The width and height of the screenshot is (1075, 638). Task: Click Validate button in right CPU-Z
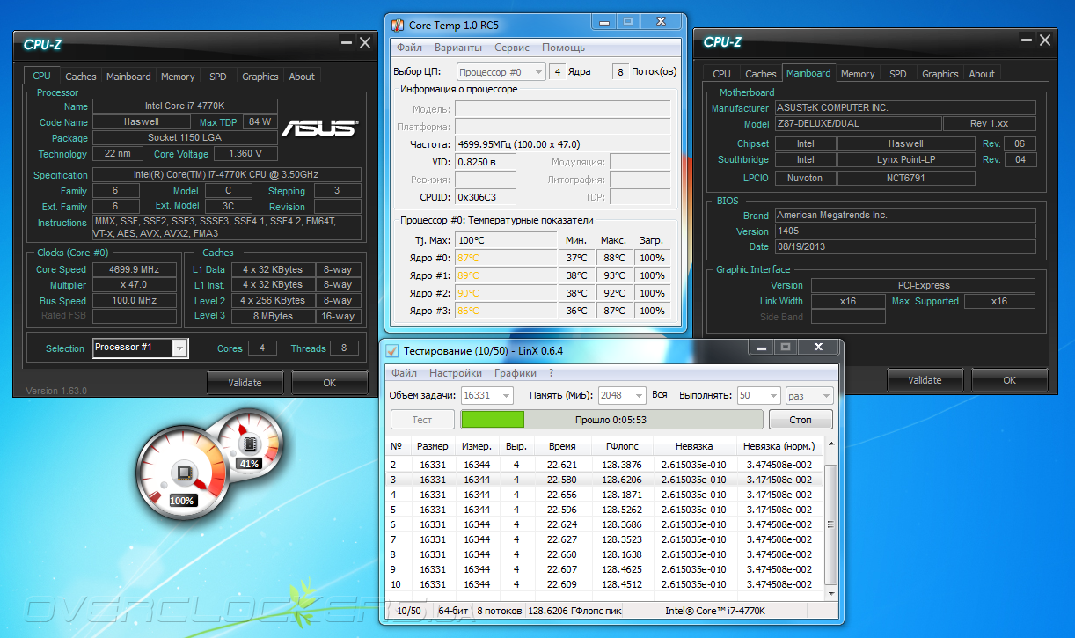click(x=925, y=380)
